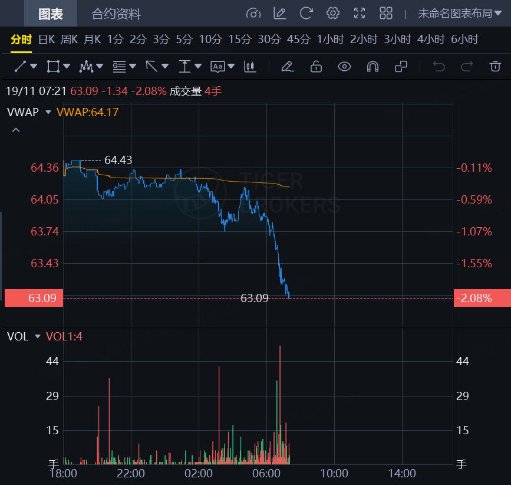The height and width of the screenshot is (485, 511).
Task: Select the eraser drawing tool
Action: click(x=287, y=67)
